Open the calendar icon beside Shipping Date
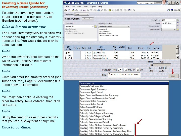This screenshot has height=136, width=181. point(178,26)
